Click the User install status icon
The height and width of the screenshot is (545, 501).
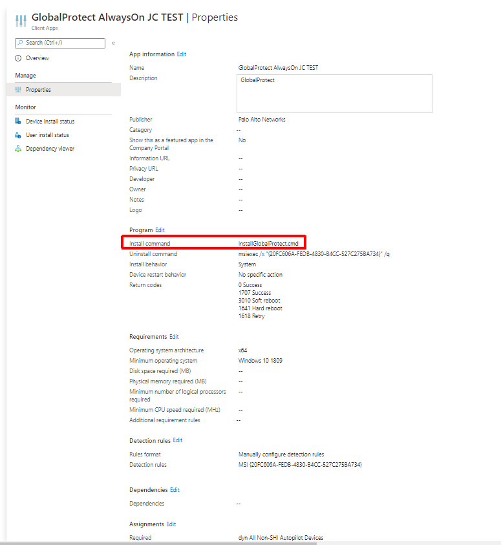pos(18,135)
